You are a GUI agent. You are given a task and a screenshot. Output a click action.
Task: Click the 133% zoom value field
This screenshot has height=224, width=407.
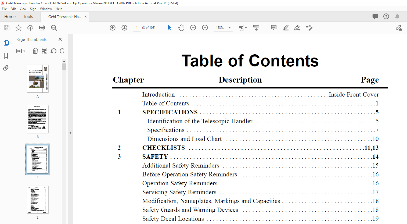(220, 28)
